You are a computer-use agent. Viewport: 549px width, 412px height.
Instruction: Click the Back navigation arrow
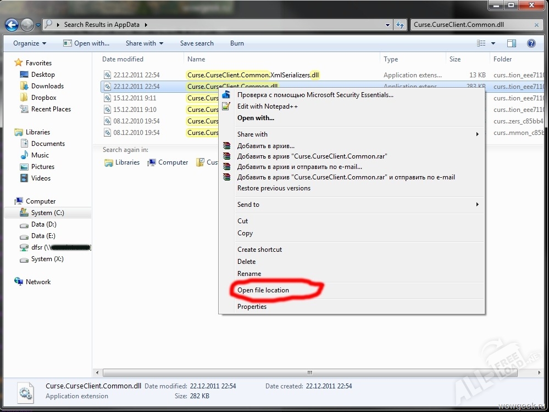12,25
